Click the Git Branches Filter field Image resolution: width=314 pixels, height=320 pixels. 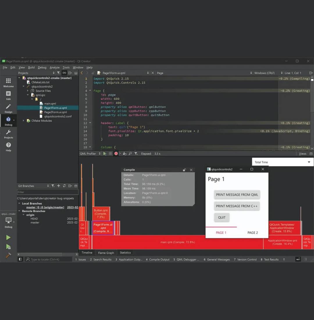click(x=48, y=192)
